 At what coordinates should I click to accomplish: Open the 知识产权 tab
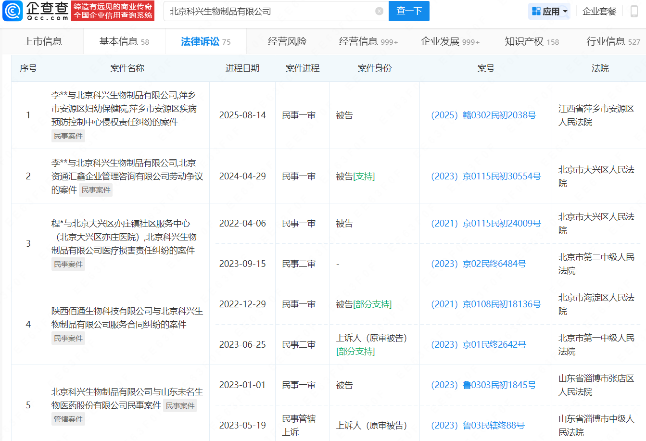pyautogui.click(x=531, y=41)
